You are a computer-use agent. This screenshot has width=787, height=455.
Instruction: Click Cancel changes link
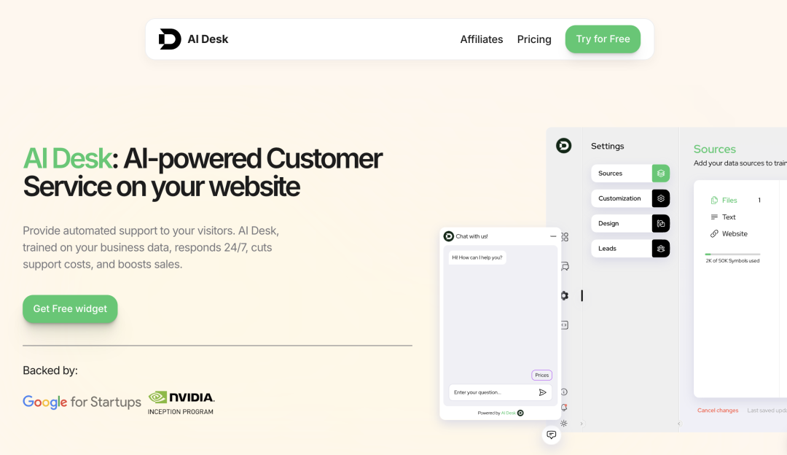pos(718,411)
